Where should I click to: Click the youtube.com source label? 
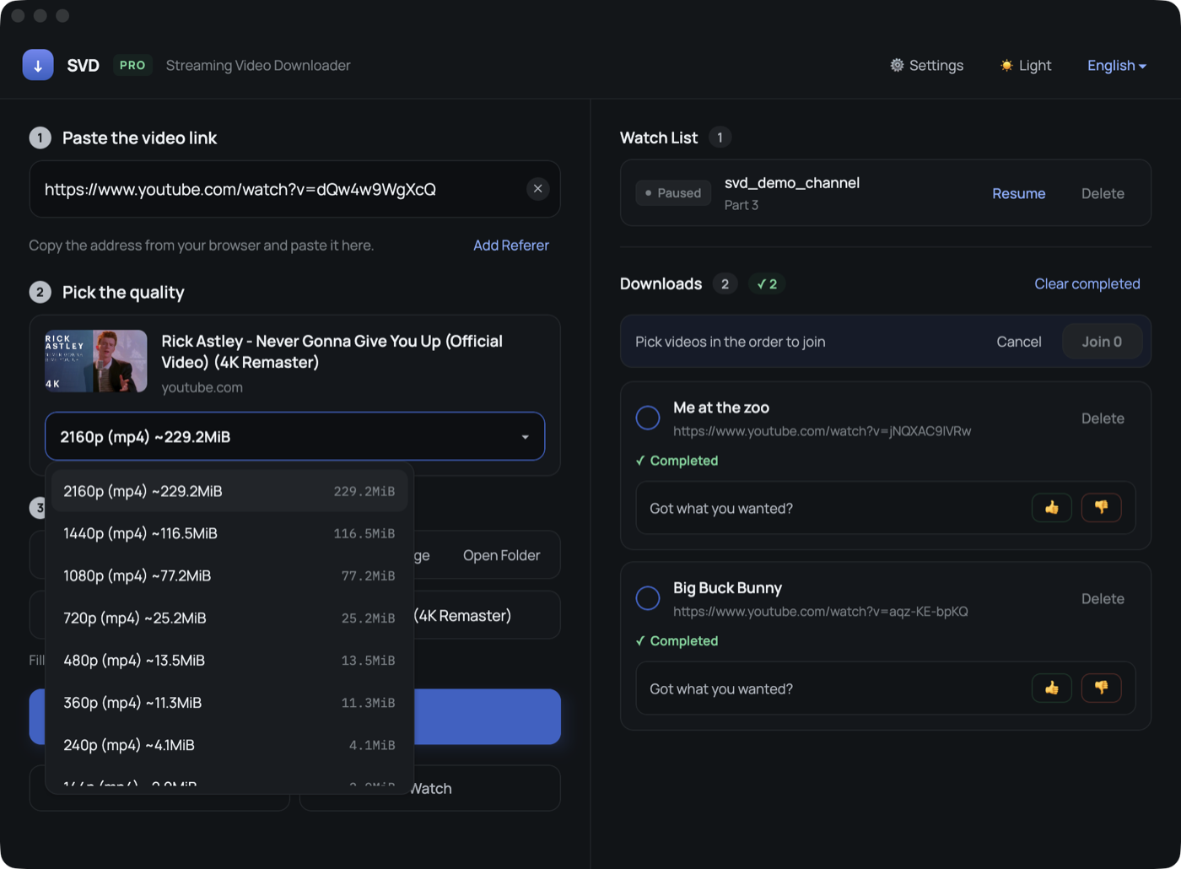202,387
